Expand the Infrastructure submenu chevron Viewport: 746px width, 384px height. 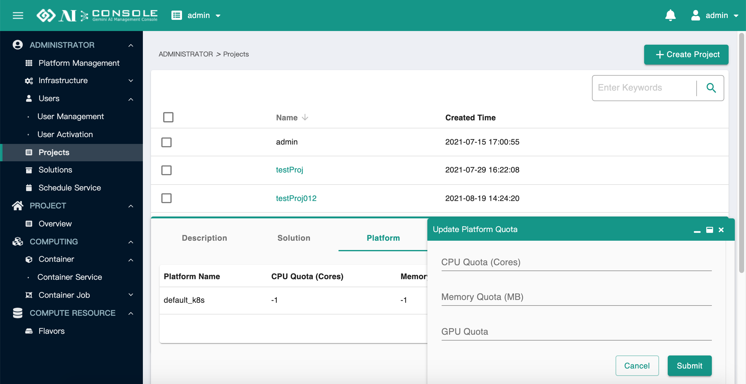point(131,81)
